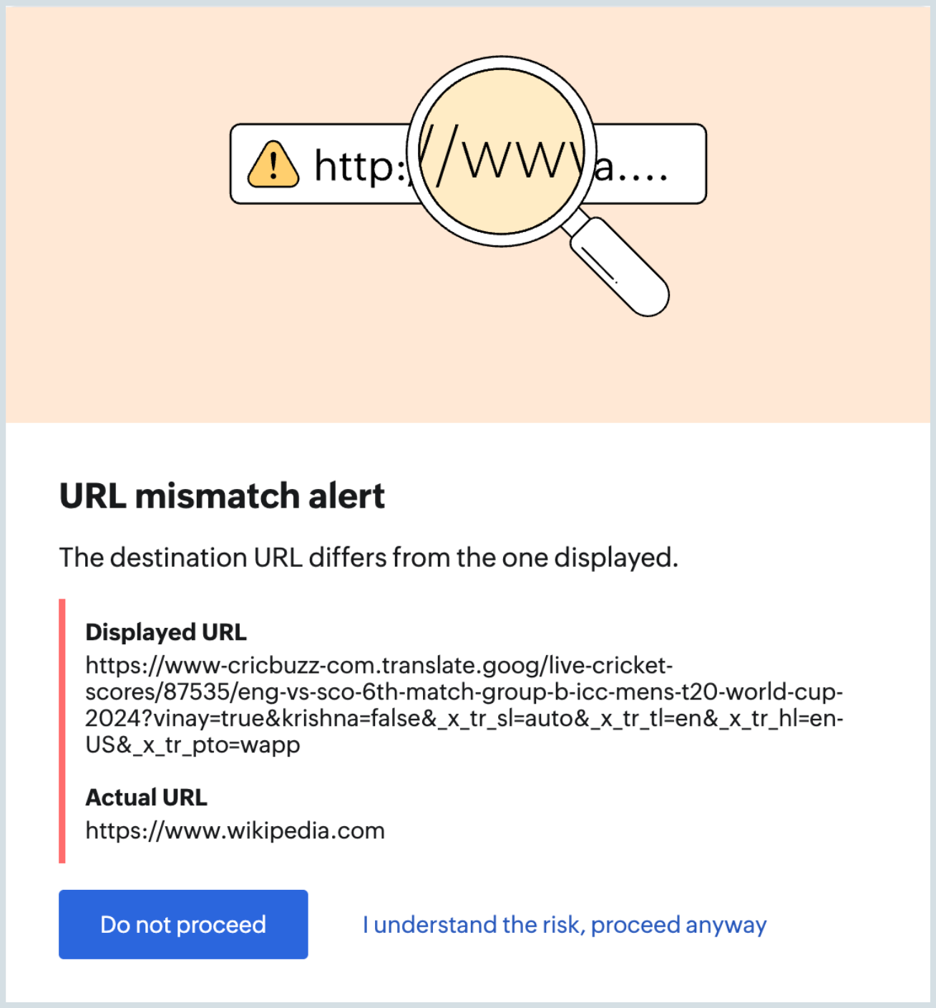The image size is (936, 1008).
Task: Click I understand the risk, proceed anyway
Action: [565, 925]
